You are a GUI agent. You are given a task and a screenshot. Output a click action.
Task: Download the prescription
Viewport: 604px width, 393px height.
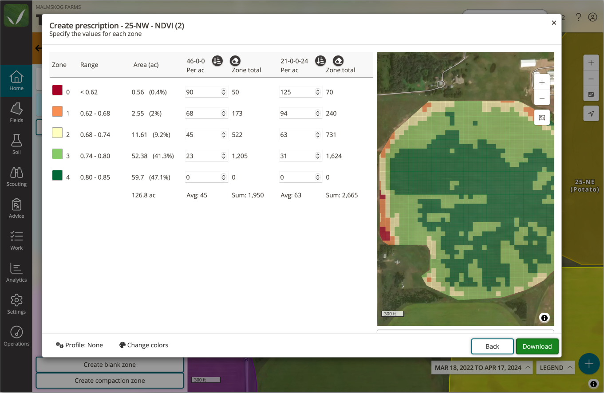pyautogui.click(x=537, y=346)
